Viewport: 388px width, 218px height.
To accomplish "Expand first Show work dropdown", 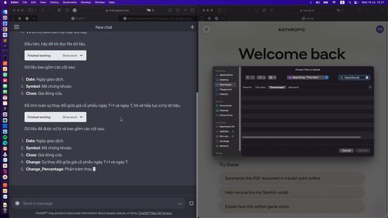I will coord(73,56).
